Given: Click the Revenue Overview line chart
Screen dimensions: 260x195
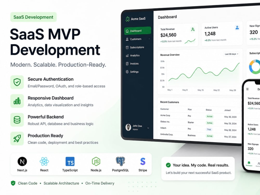Looking at the screenshot, I should click(x=204, y=73).
